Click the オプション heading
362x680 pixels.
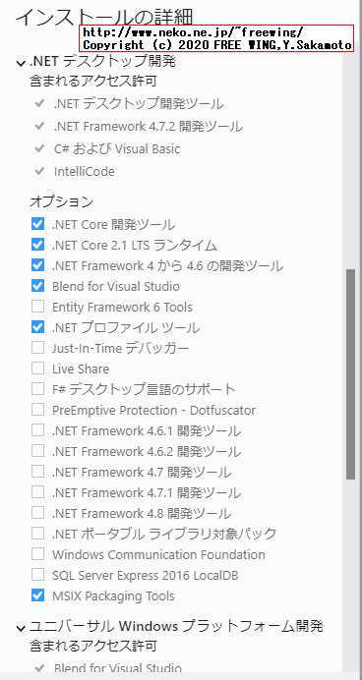[x=61, y=201]
